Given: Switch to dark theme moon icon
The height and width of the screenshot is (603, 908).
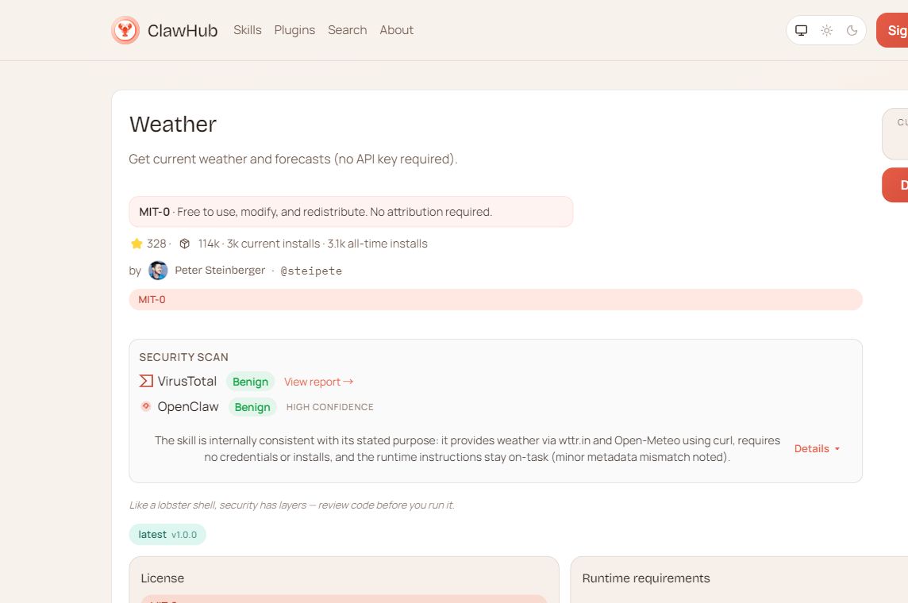Looking at the screenshot, I should click(x=852, y=30).
